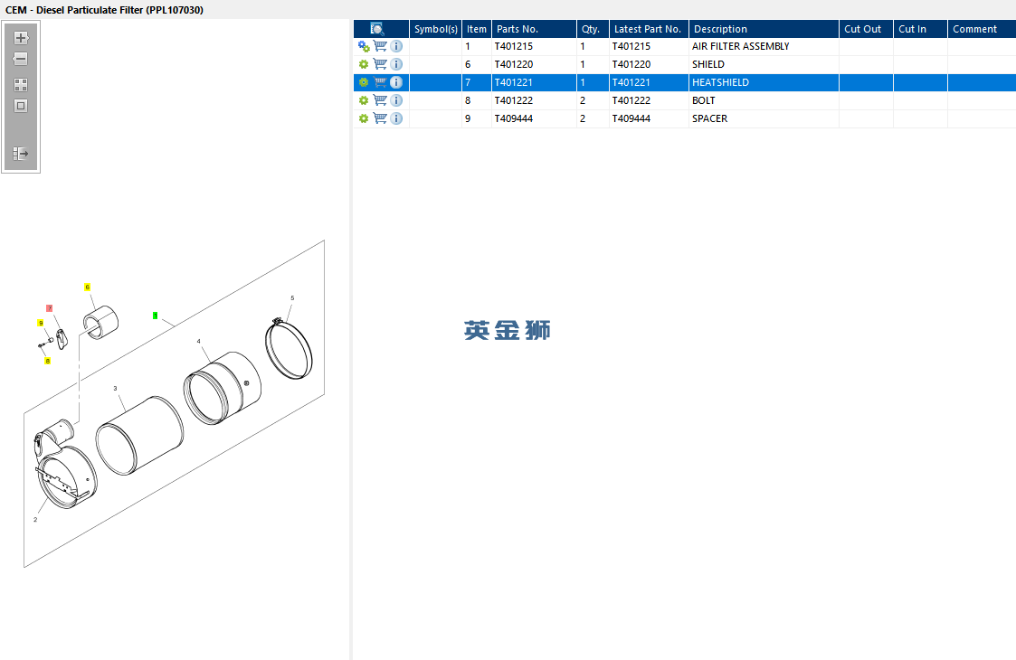
Task: Click callout 4 on the diagram
Action: coord(199,342)
